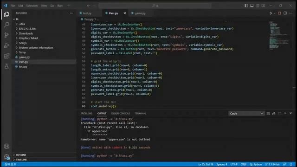Image resolution: width=297 pixels, height=167 pixels.
Task: Open the Testing flask view
Action: 6,66
